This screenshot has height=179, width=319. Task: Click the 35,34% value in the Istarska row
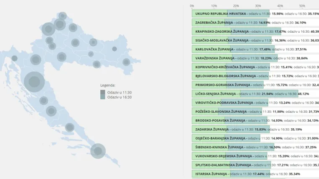(294, 174)
